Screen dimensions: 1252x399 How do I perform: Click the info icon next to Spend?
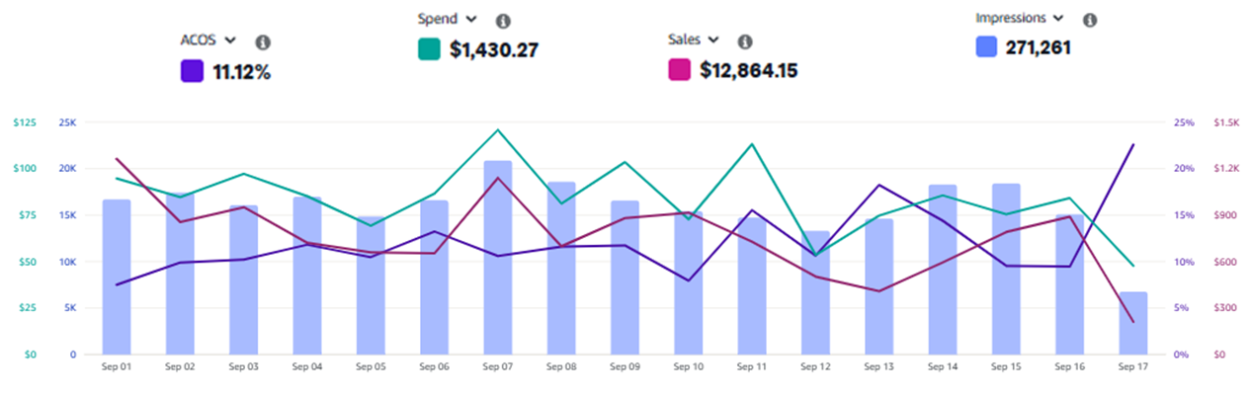coord(503,21)
